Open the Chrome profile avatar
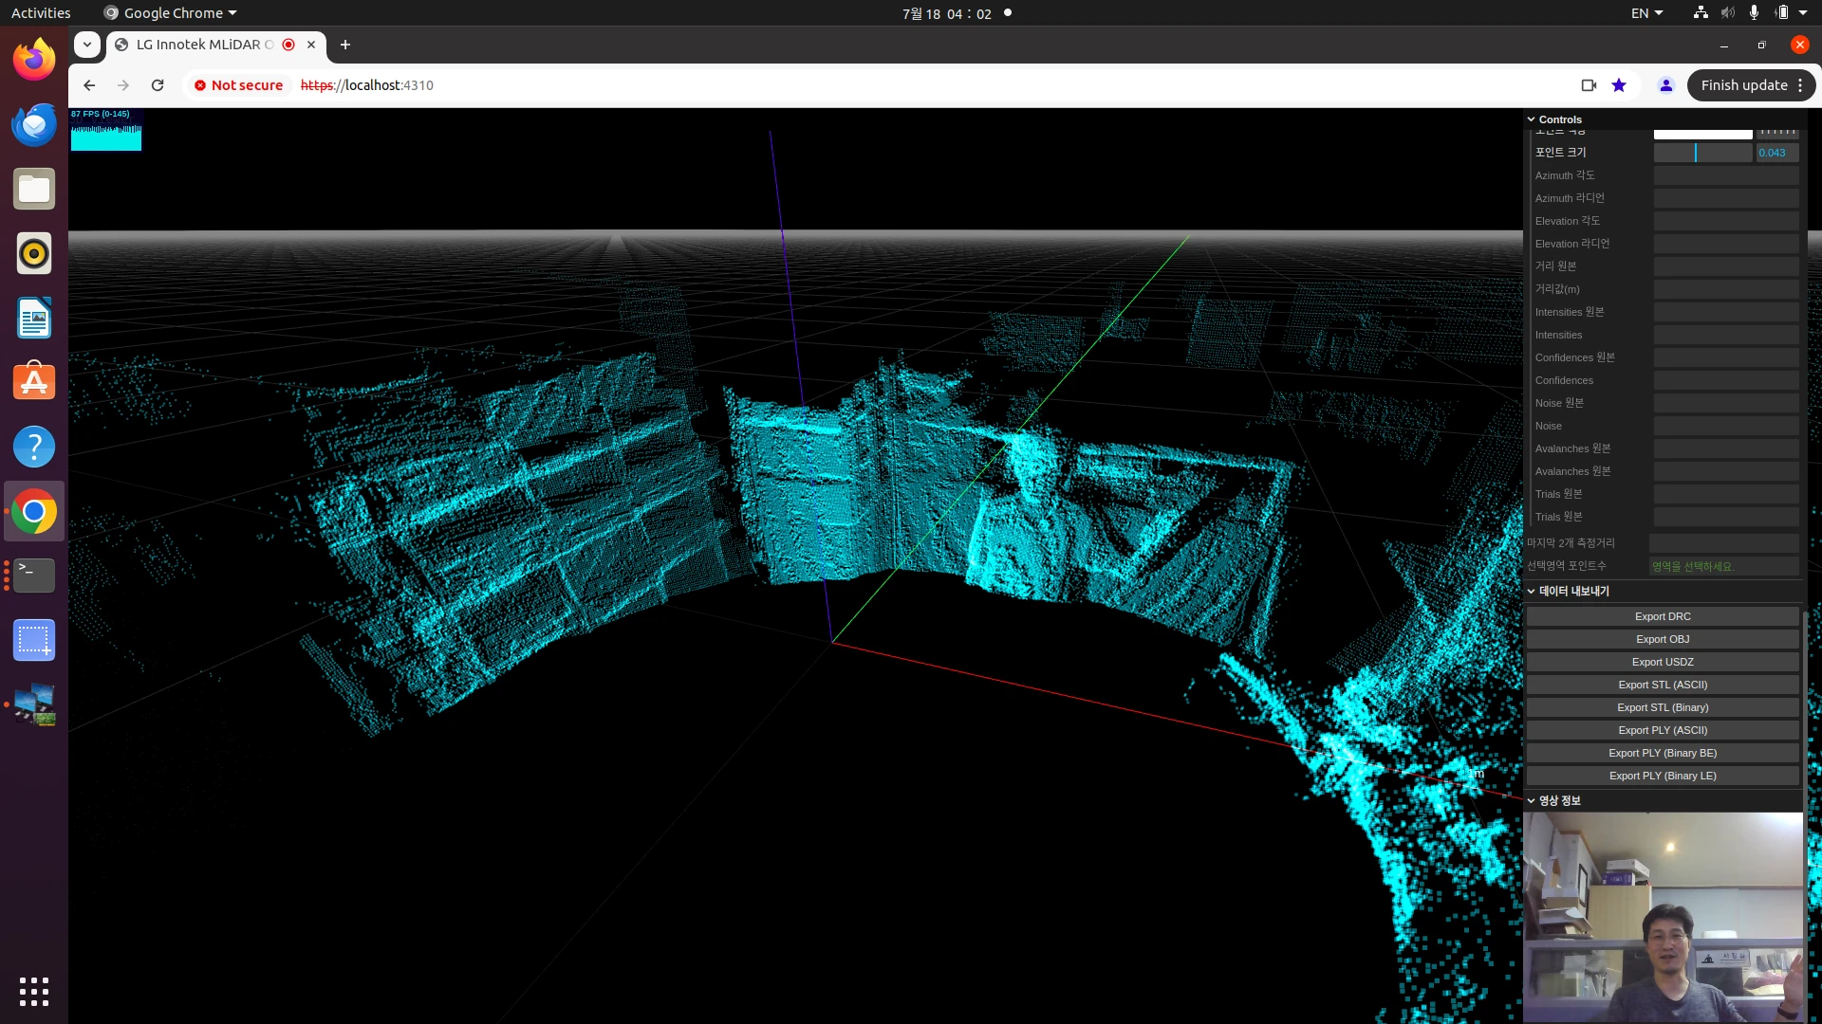The width and height of the screenshot is (1822, 1024). (1665, 85)
